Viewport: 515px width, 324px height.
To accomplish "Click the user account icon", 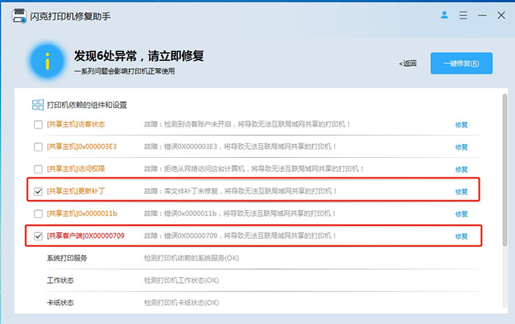I will pyautogui.click(x=444, y=15).
